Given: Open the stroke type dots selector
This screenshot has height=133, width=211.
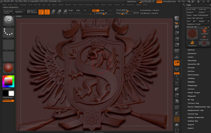Looking at the screenshot, I should 8,33.
